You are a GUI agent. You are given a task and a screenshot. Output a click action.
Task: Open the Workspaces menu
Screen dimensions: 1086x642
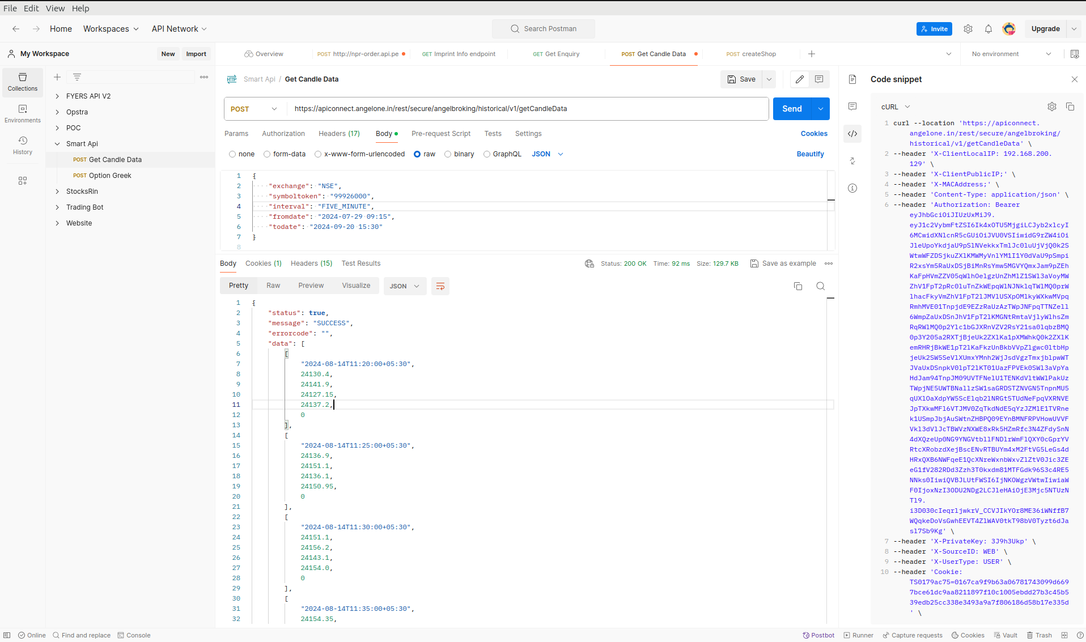(x=111, y=29)
